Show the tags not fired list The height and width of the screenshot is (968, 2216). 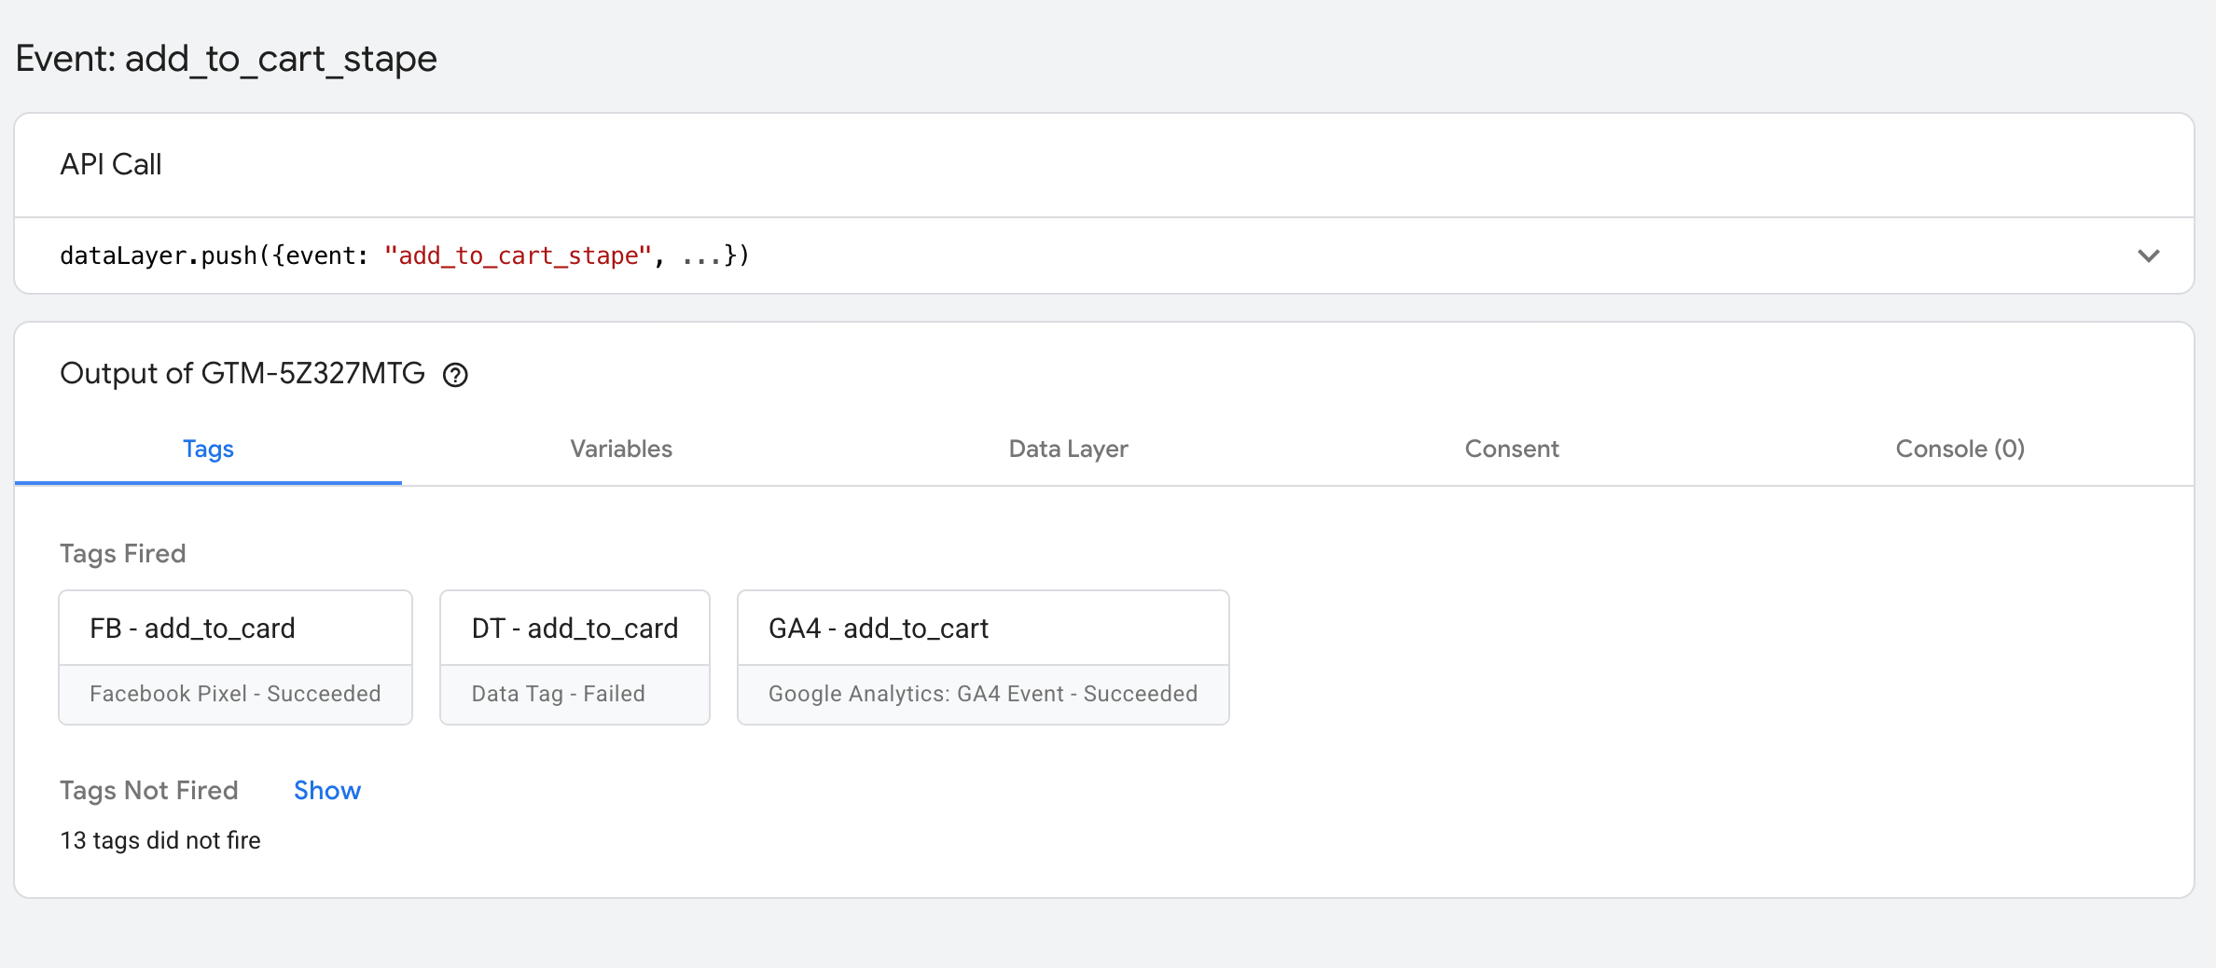pos(327,790)
